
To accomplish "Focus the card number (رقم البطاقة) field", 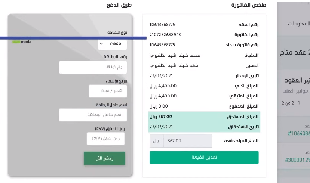I will [x=93, y=67].
